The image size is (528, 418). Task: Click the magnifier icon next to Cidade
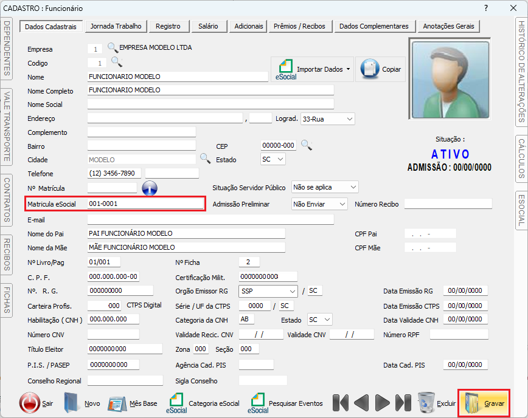(x=206, y=159)
